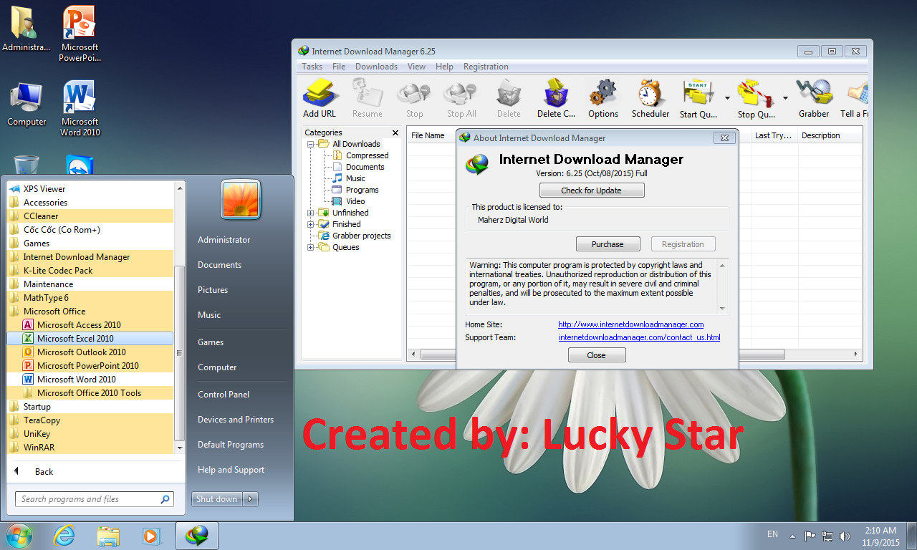Click the Purchase button
This screenshot has height=550, width=917.
tap(608, 244)
